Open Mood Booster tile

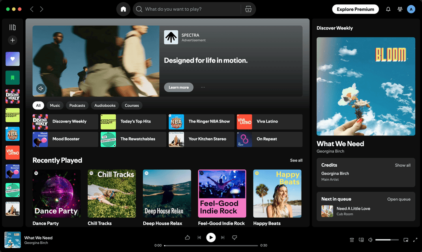pos(65,139)
